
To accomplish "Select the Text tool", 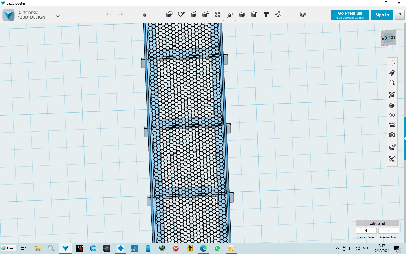I will [266, 15].
